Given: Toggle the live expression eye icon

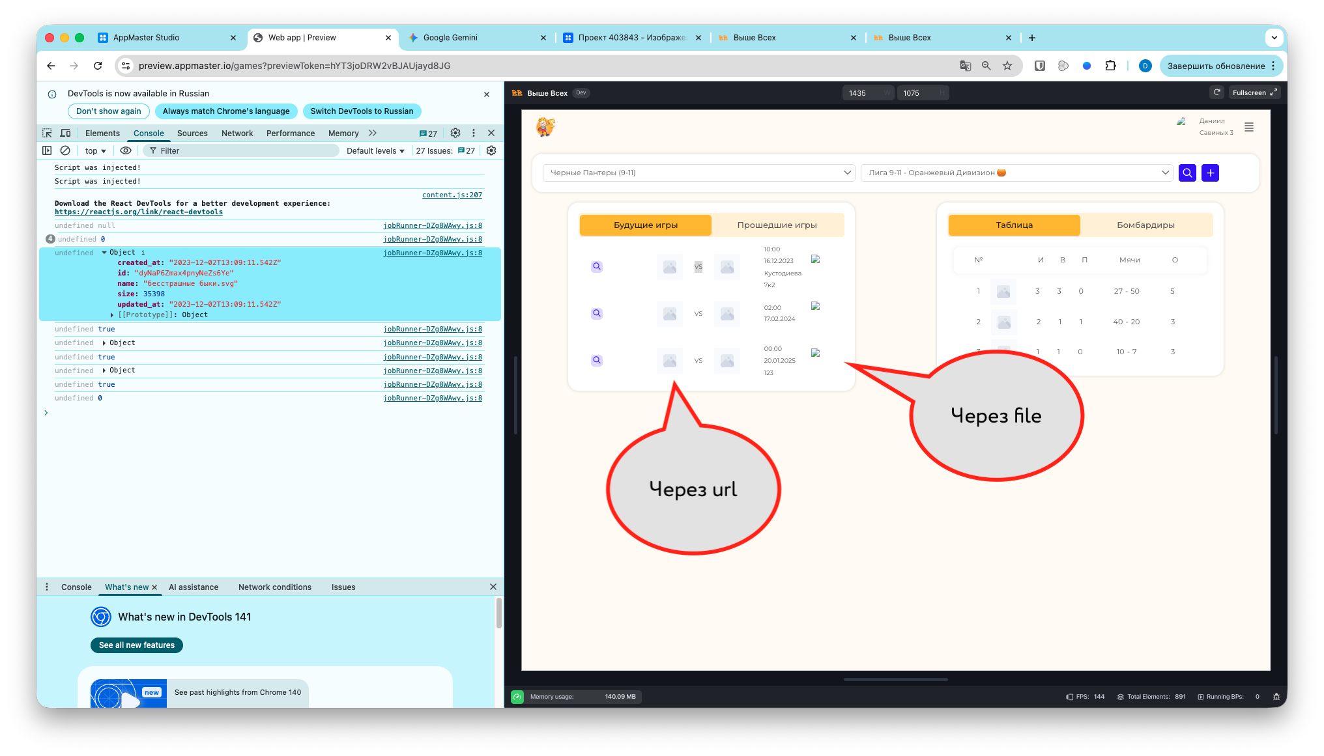Looking at the screenshot, I should click(x=126, y=150).
